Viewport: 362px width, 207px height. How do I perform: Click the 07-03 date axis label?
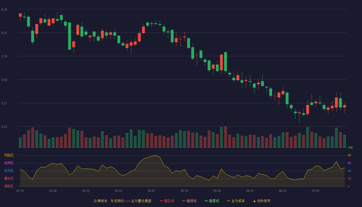coord(315,191)
